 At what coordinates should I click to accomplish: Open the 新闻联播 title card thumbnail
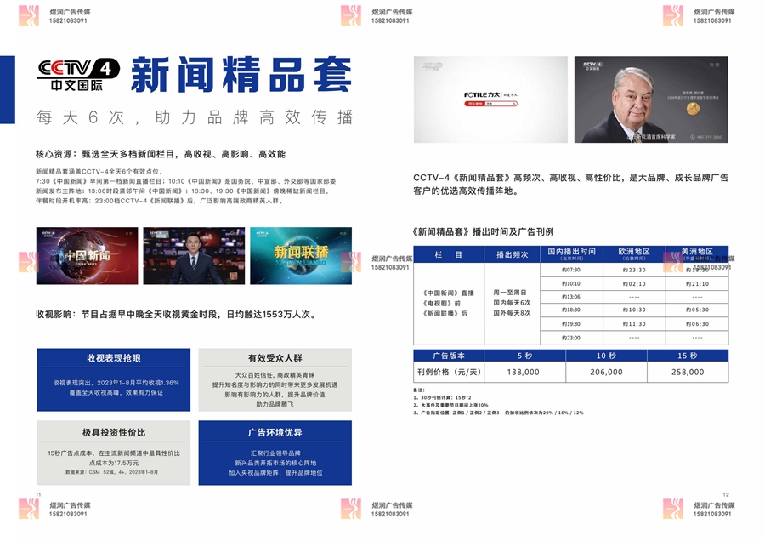(301, 255)
